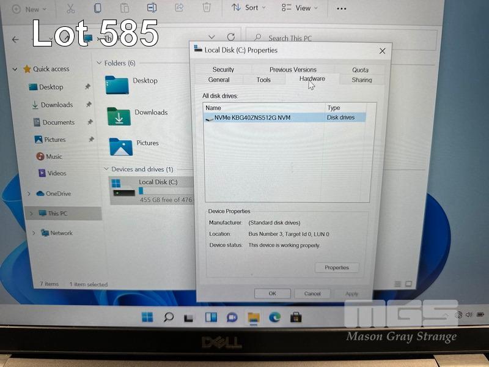Open Windows Start menu on taskbar

point(147,317)
